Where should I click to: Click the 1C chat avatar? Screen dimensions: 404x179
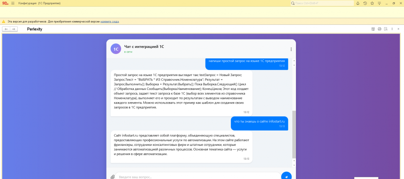pyautogui.click(x=116, y=49)
